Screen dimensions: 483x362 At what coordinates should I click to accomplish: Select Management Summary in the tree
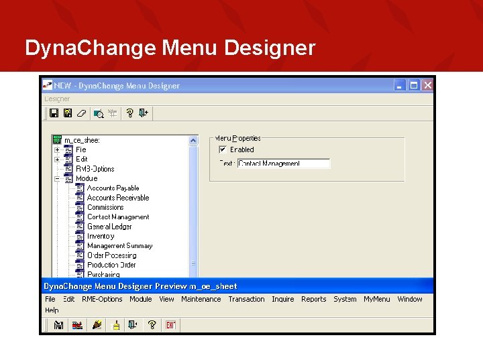[x=120, y=245]
